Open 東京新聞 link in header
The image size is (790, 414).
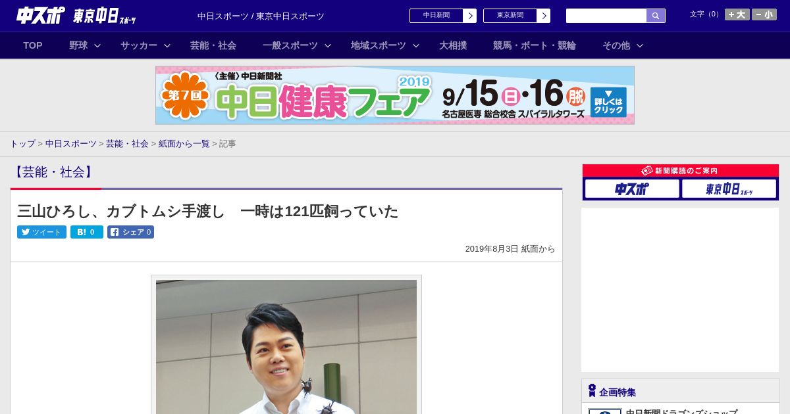pos(510,16)
